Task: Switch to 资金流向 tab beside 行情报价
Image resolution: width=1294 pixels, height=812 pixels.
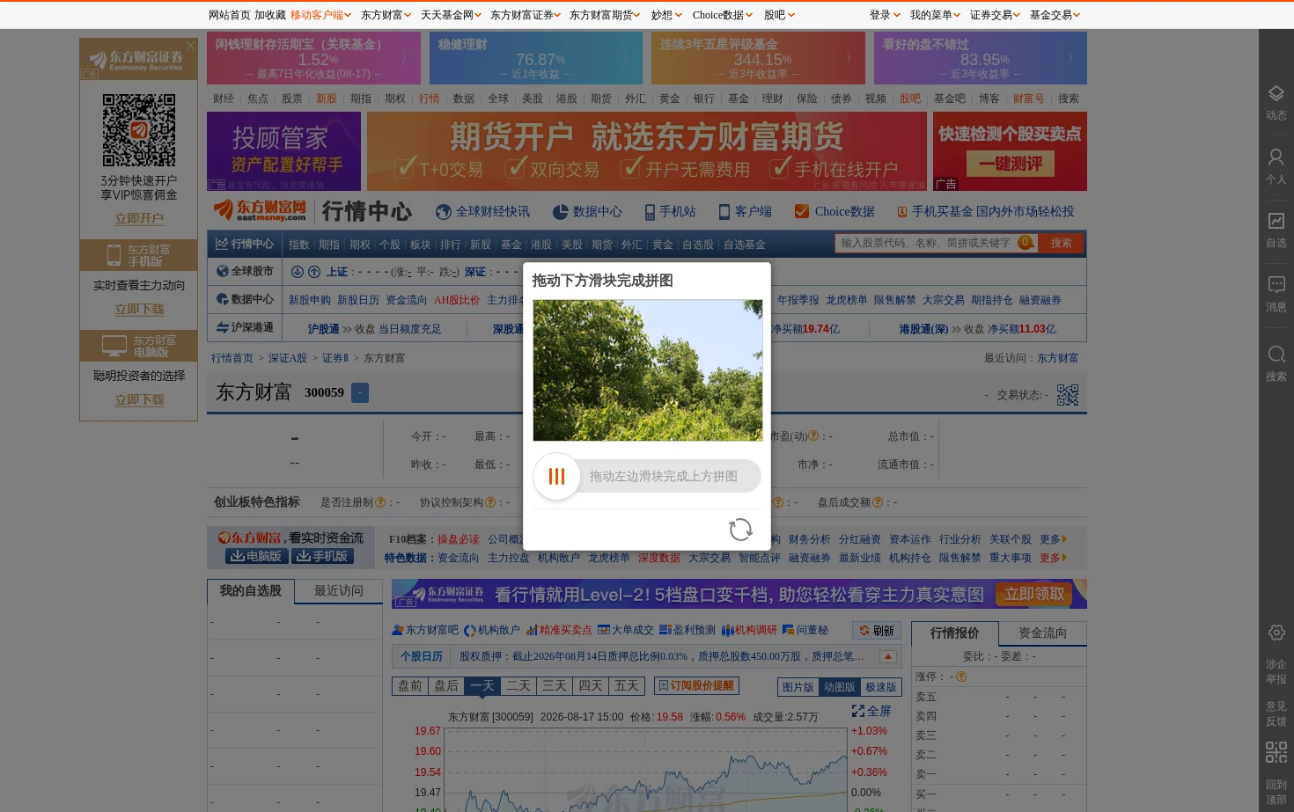Action: tap(1043, 633)
